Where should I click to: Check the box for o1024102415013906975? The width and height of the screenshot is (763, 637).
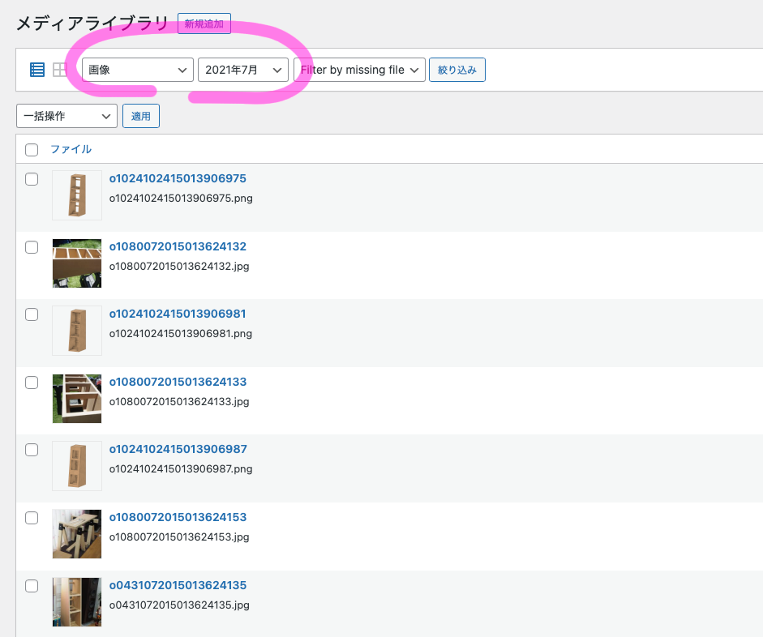(32, 179)
